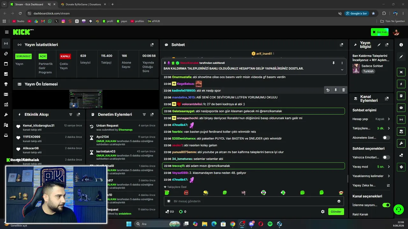Open the bar chart icon in left sidebar
Viewport: 408px width, 229px height.
6,74
